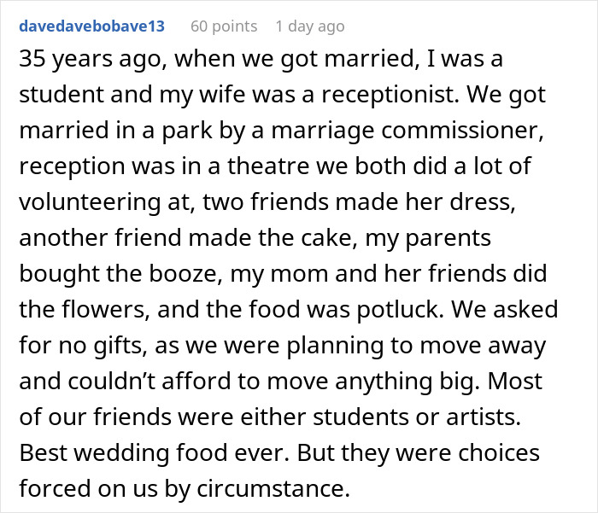Click the phrase "35 years ago"
Viewport: 598px width, 513px height.
click(x=75, y=63)
